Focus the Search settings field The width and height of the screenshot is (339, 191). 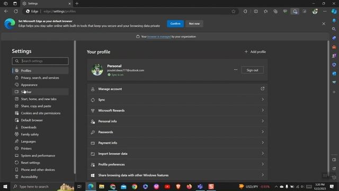pos(40,61)
